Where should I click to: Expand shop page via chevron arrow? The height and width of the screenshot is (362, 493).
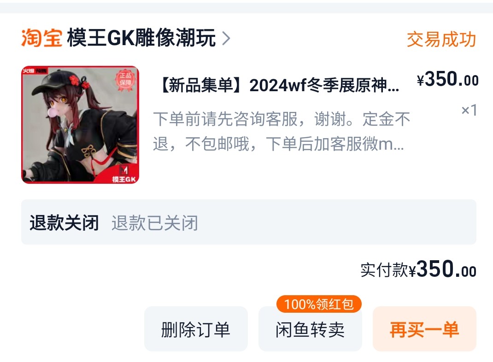226,38
